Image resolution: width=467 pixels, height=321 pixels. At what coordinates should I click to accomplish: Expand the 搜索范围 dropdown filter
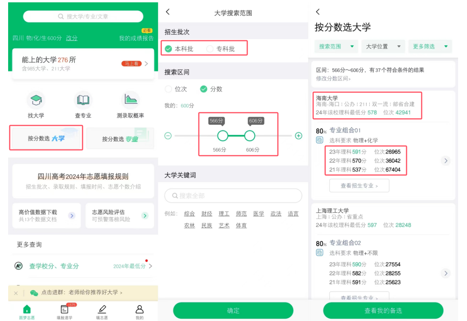point(336,46)
